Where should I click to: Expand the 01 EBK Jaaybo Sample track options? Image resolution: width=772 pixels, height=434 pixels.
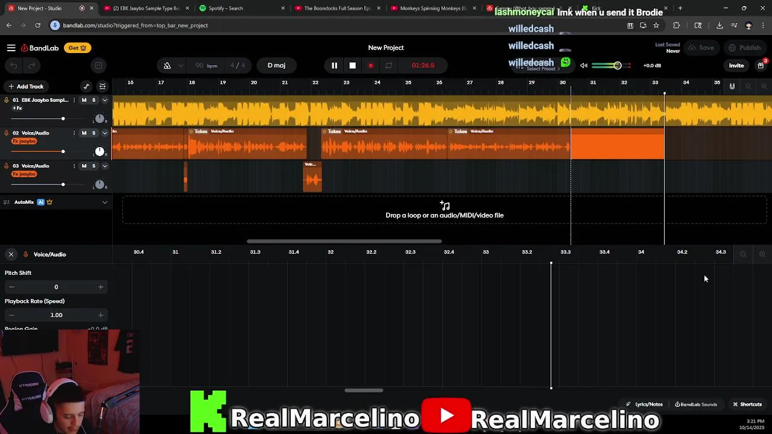tap(104, 100)
